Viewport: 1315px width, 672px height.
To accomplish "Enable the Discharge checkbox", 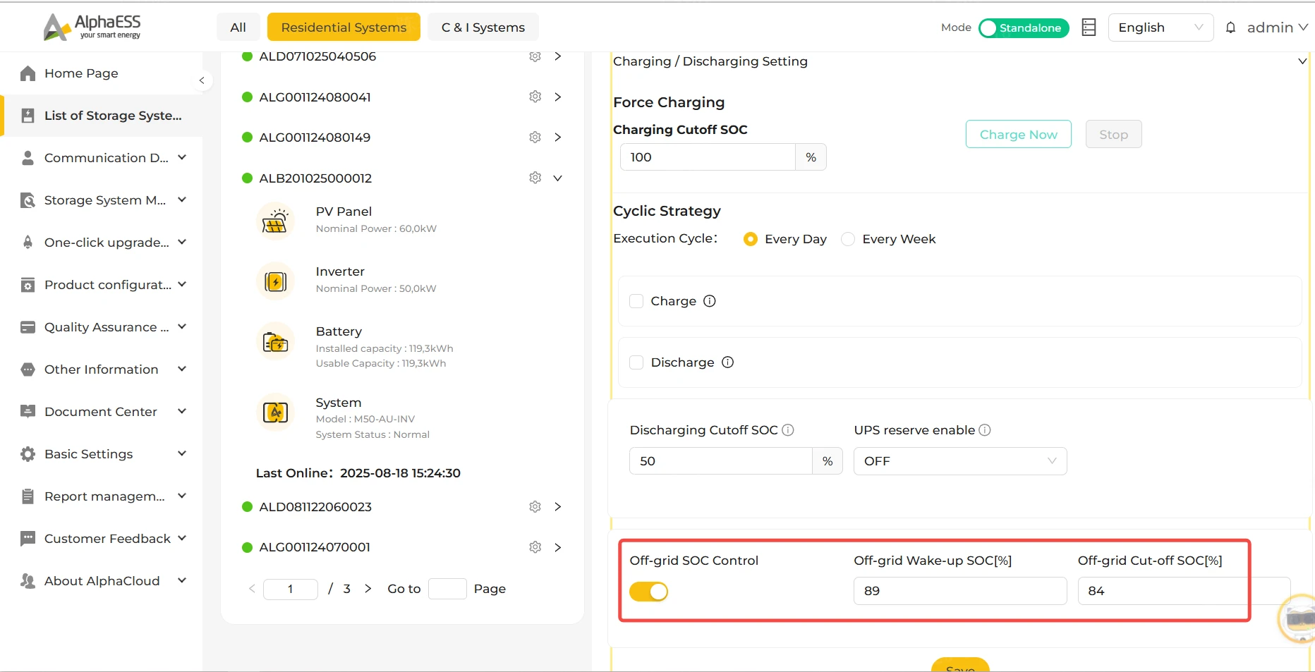I will click(x=636, y=362).
